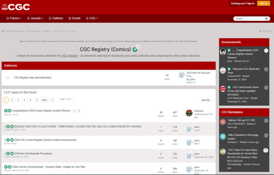The width and height of the screenshot is (274, 175).
Task: Open HALFTENCENTS avatar in Marketplace
Action: [x=223, y=122]
